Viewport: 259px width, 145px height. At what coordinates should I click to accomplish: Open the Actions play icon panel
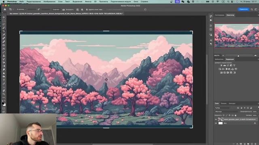pos(211,20)
